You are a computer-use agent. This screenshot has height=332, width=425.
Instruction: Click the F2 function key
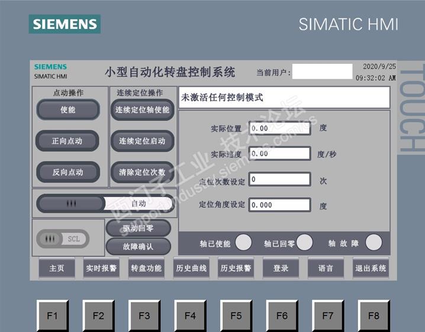pos(98,316)
